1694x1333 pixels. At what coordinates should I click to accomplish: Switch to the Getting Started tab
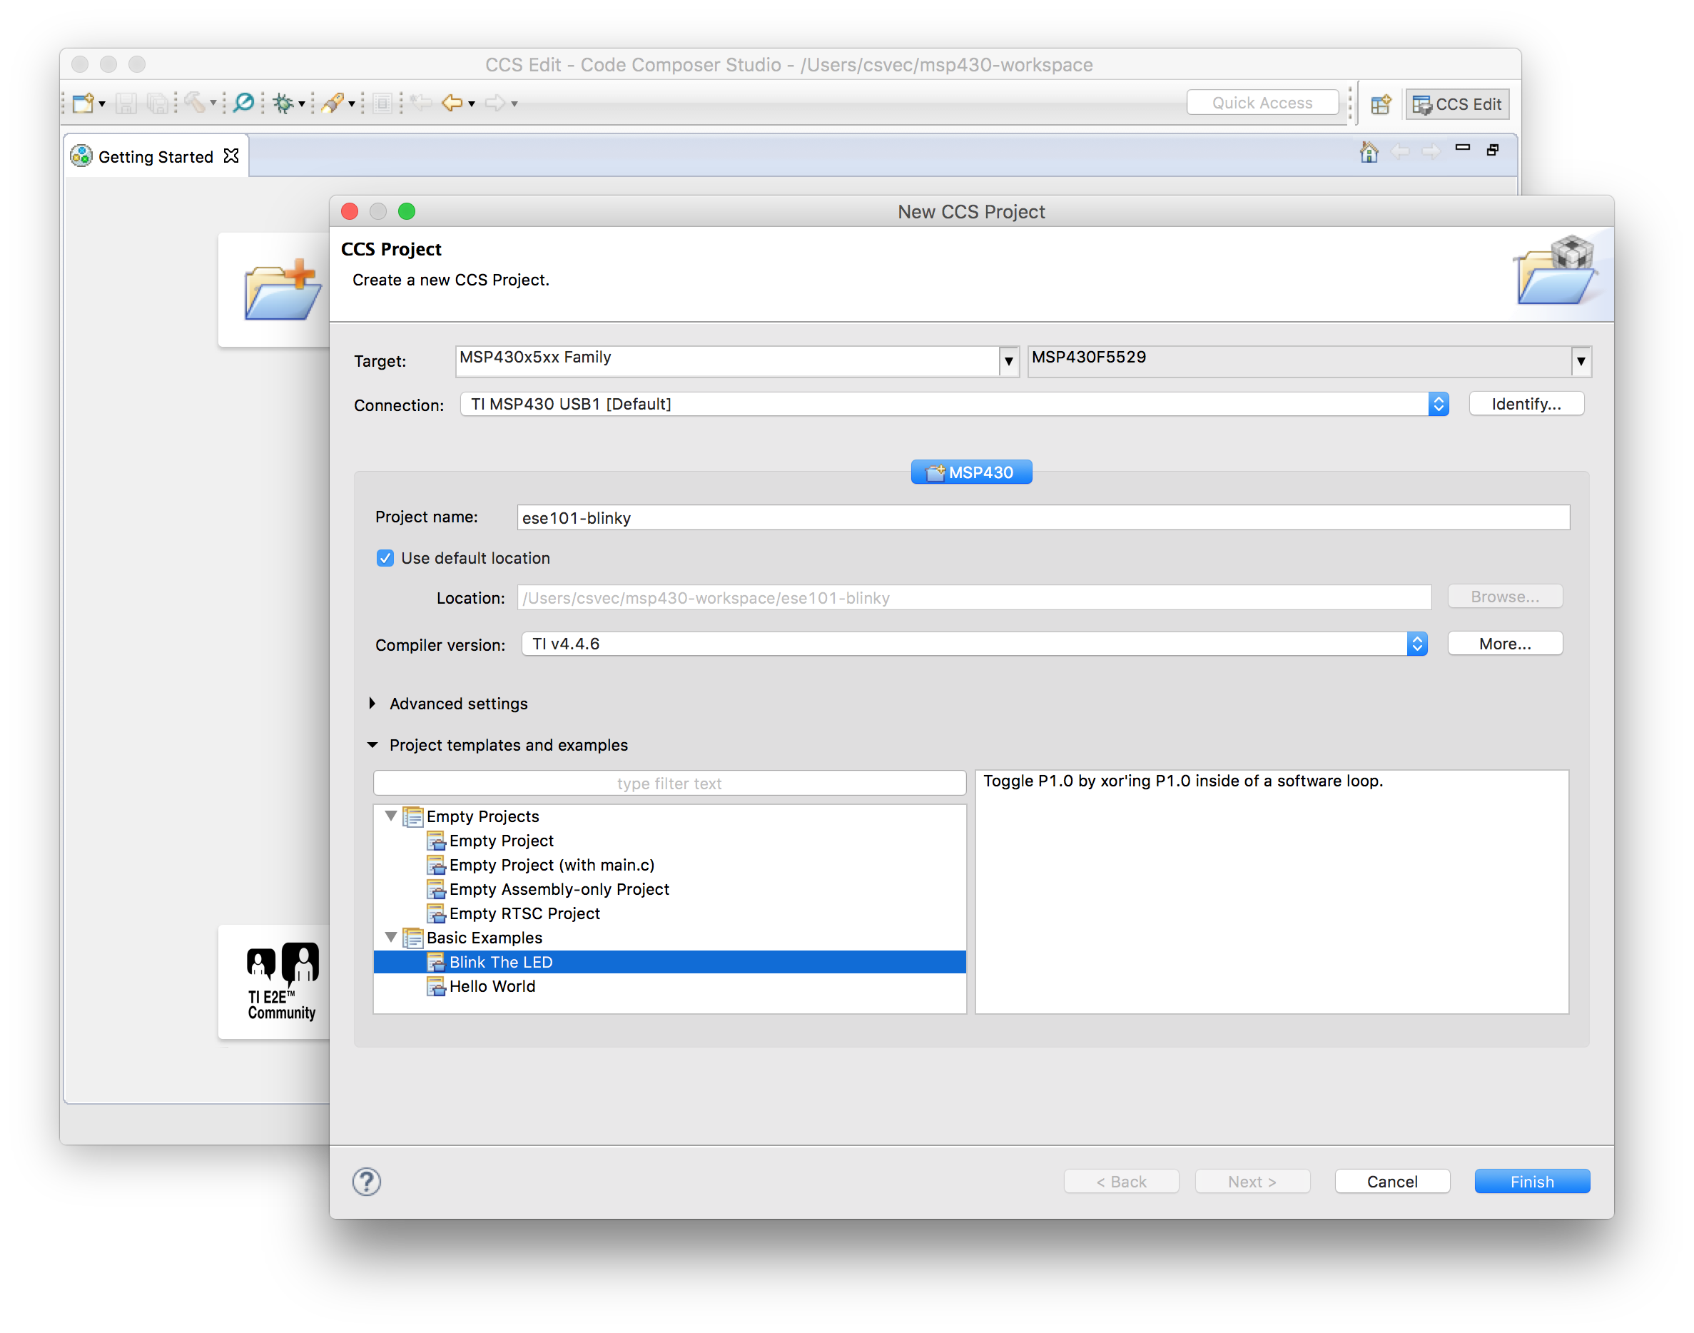[x=156, y=157]
